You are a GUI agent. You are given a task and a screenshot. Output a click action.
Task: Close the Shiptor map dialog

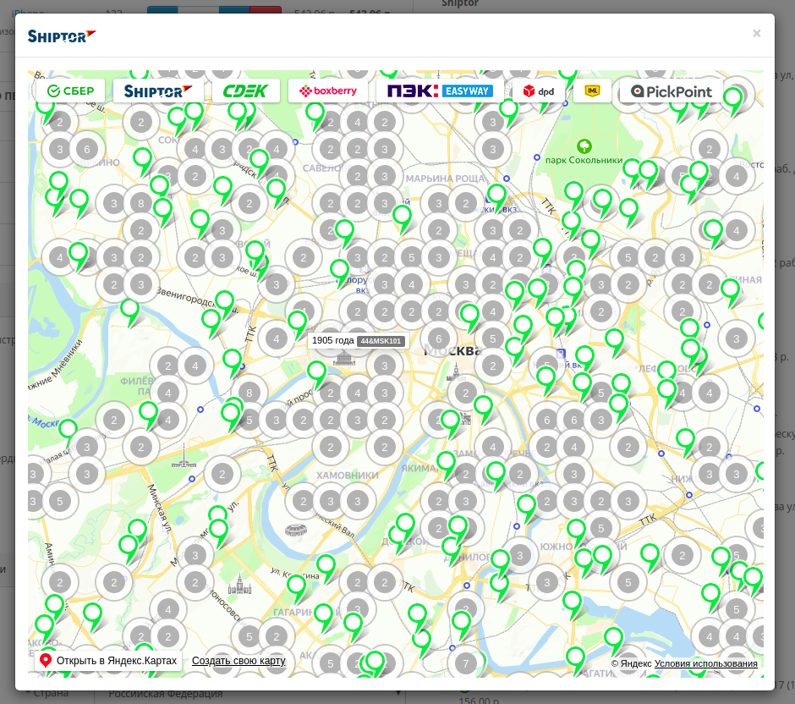pos(756,34)
